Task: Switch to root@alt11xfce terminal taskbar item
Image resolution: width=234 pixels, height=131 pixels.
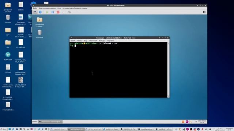Action: (164, 129)
